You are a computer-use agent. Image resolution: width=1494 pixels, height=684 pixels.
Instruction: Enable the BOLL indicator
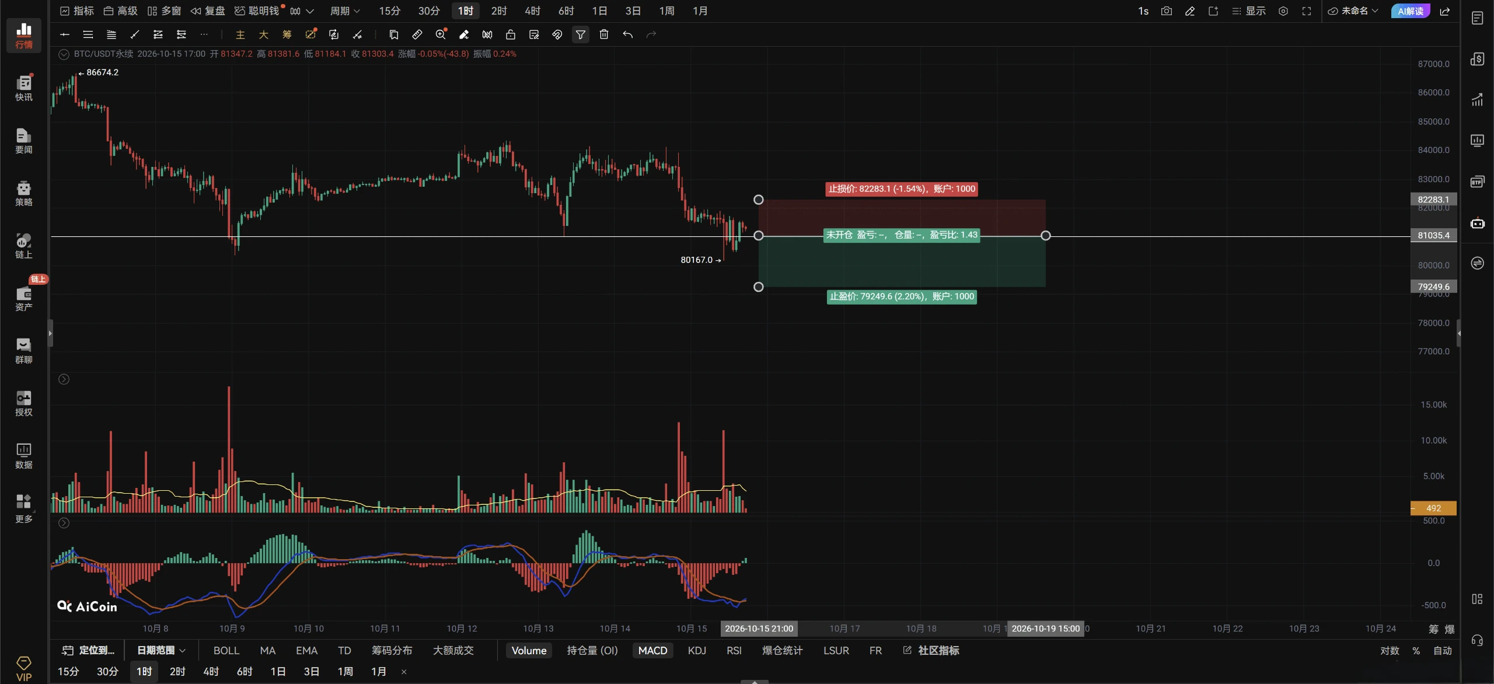(x=226, y=651)
